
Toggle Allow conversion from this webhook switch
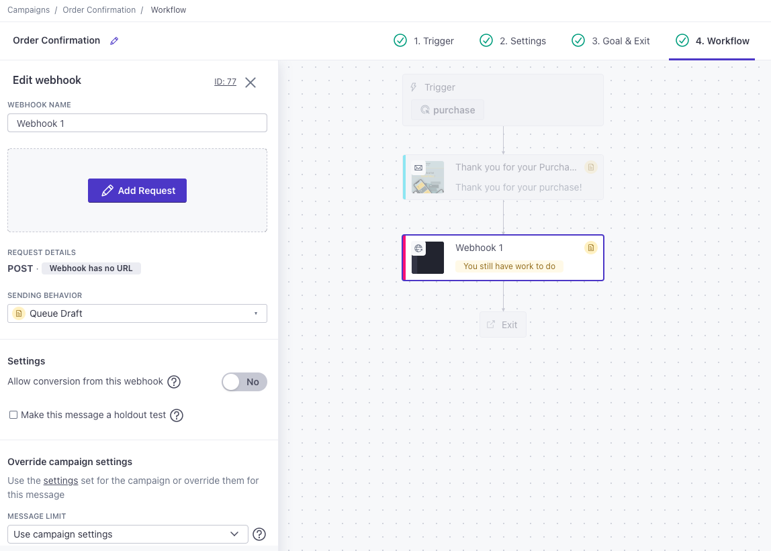(244, 382)
